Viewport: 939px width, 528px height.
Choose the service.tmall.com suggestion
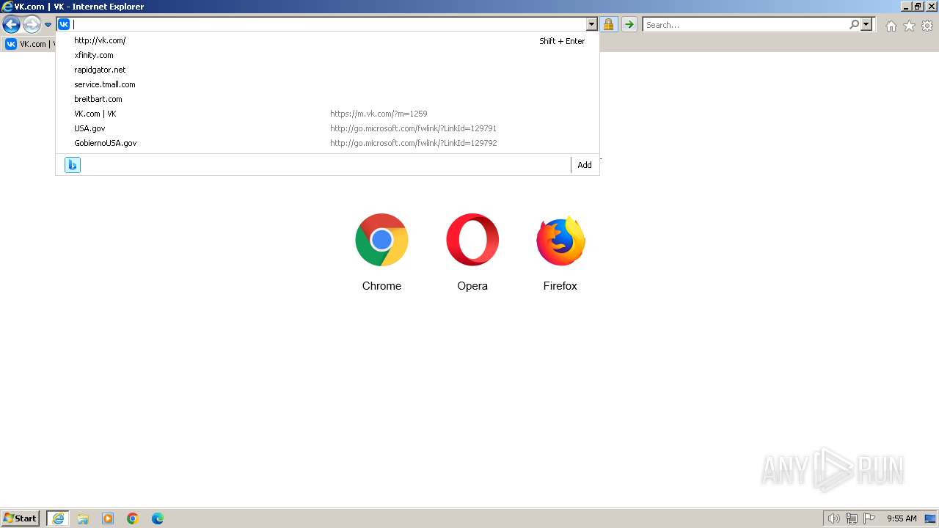click(x=327, y=84)
